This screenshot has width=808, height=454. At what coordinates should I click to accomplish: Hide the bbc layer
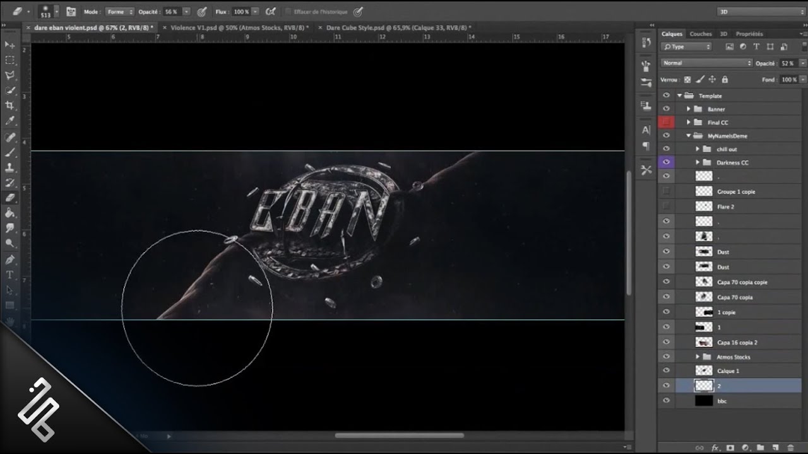coord(666,400)
